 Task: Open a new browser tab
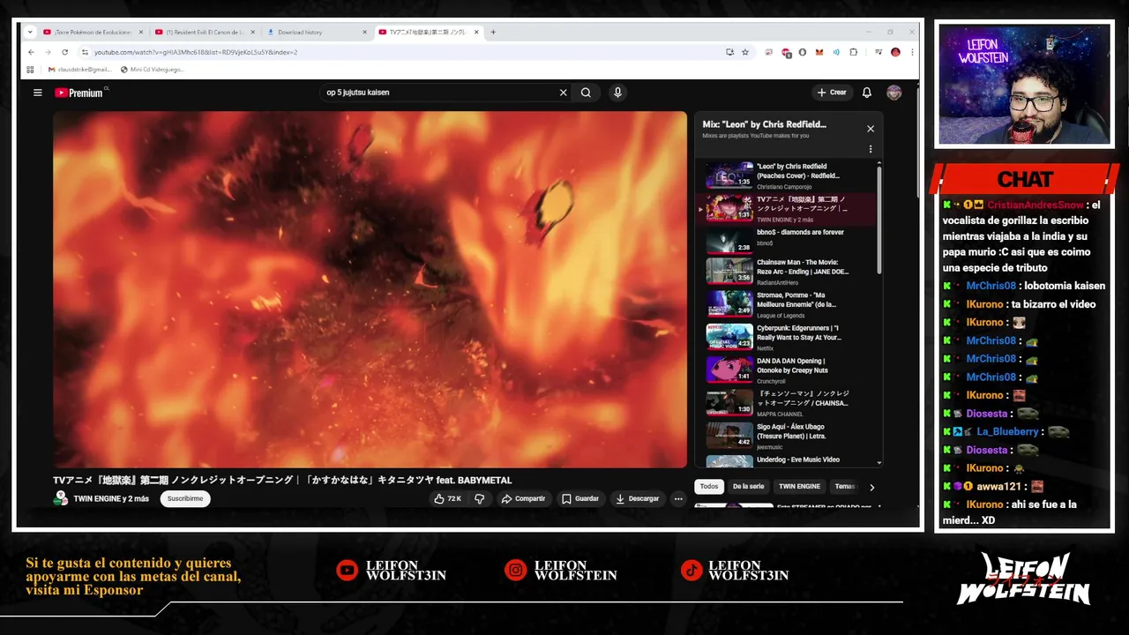coord(493,32)
